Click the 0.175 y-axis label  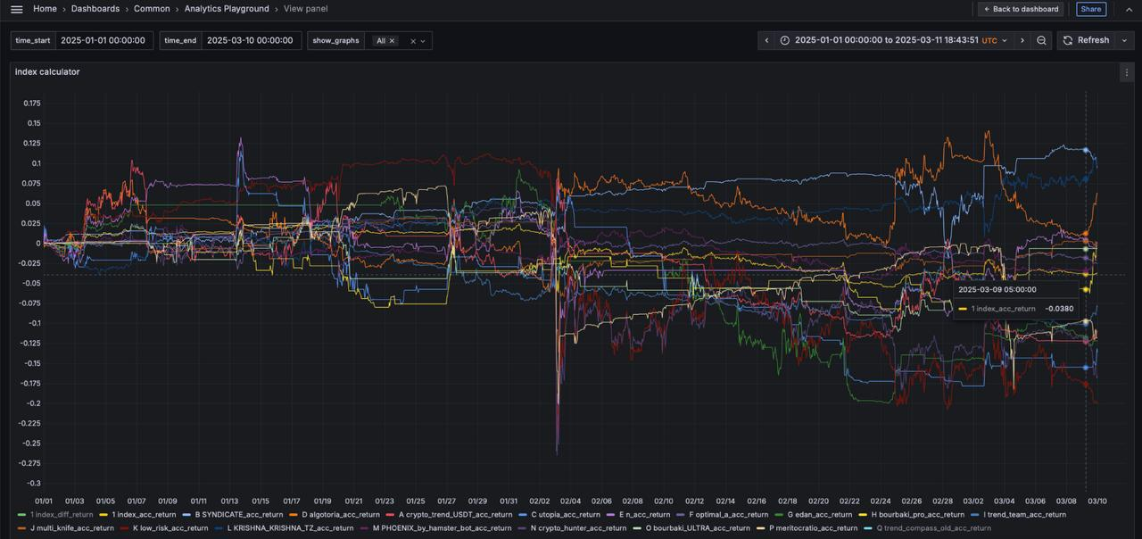31,104
